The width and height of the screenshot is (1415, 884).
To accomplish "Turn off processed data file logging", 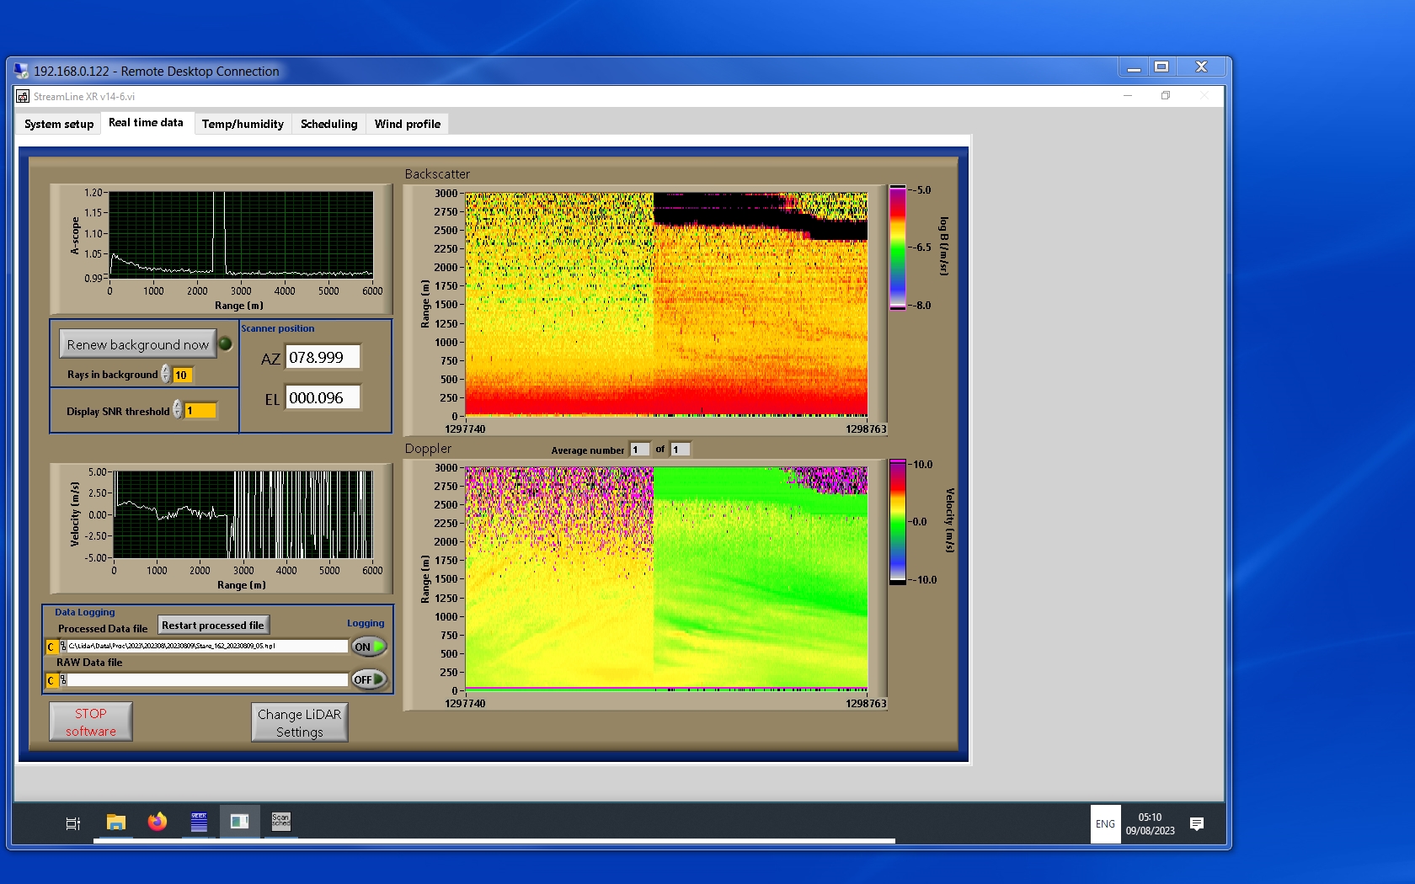I will (x=369, y=647).
